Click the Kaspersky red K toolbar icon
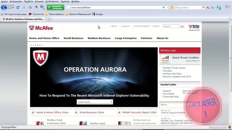The height and width of the screenshot is (130, 232). (x=208, y=7)
